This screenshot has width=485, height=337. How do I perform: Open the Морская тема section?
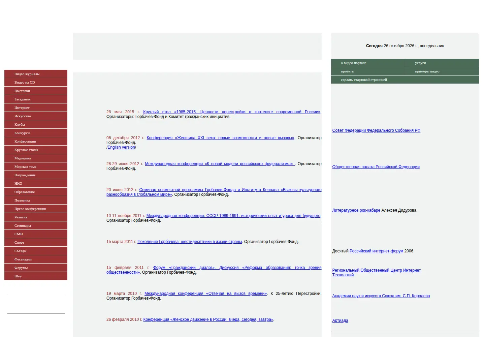36,166
